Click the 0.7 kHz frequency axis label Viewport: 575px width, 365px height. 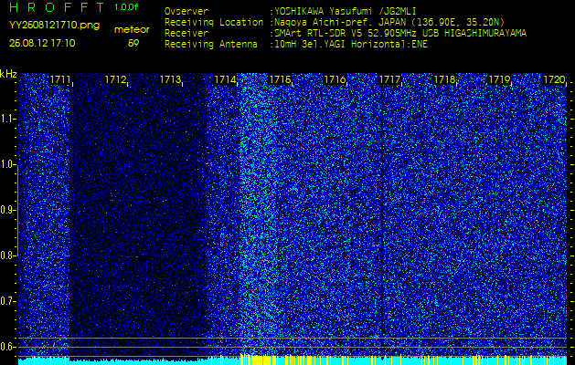(x=7, y=301)
